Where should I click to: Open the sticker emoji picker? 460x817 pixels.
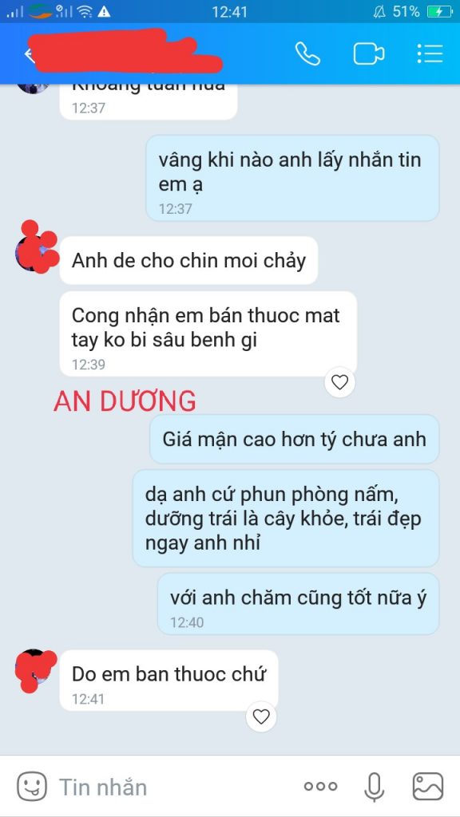pyautogui.click(x=32, y=786)
